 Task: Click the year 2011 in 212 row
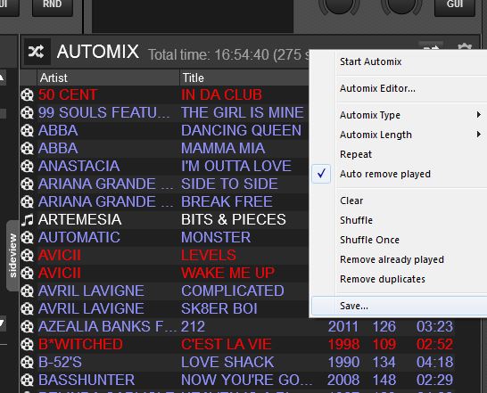[x=343, y=326]
